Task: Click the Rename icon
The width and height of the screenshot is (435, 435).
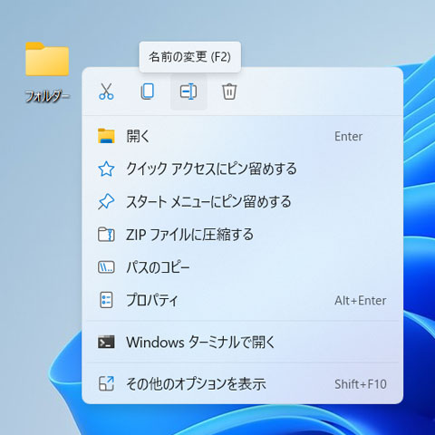Action: point(188,92)
